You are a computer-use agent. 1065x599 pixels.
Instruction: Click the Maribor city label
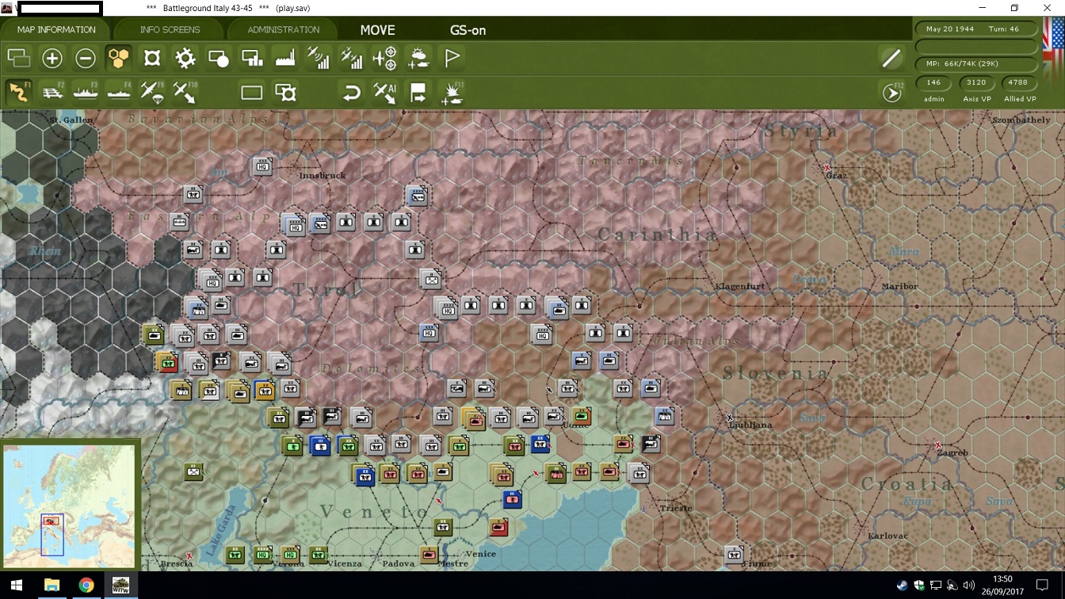pos(899,287)
